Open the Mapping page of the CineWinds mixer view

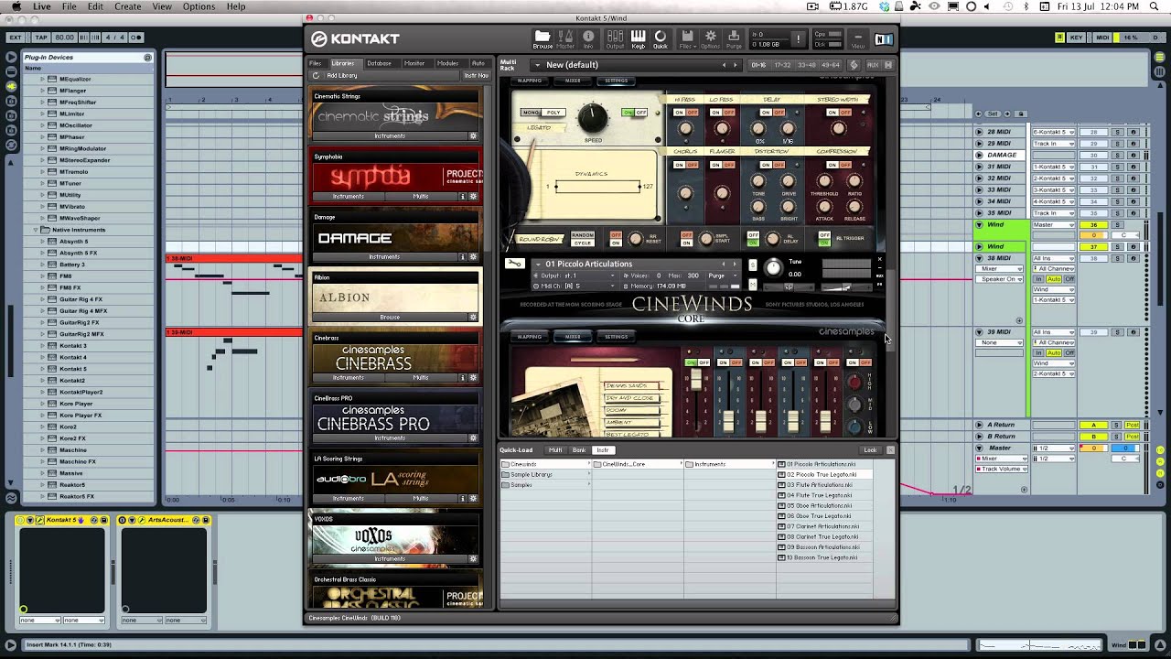point(530,337)
